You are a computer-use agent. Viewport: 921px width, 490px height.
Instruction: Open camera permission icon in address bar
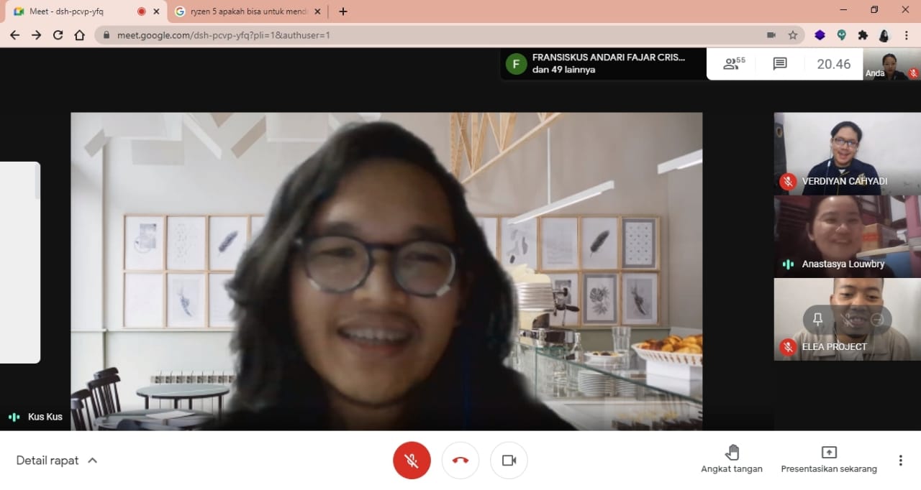(x=771, y=34)
